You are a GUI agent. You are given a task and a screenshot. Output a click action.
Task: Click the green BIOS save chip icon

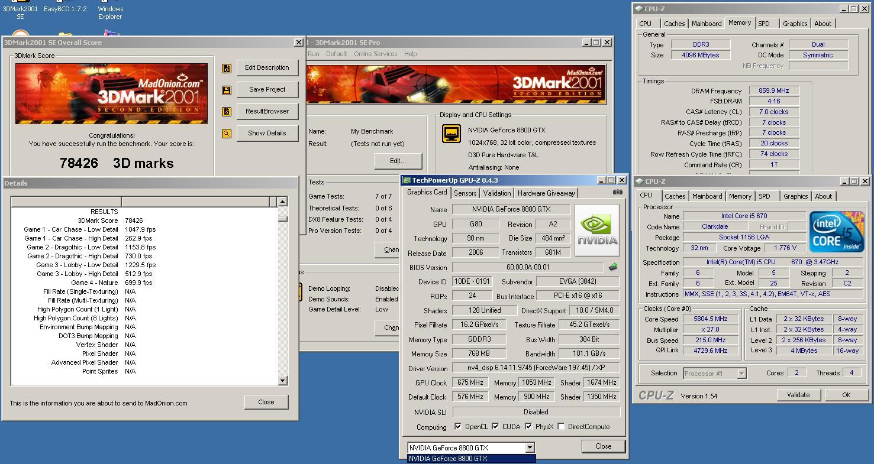(x=613, y=267)
